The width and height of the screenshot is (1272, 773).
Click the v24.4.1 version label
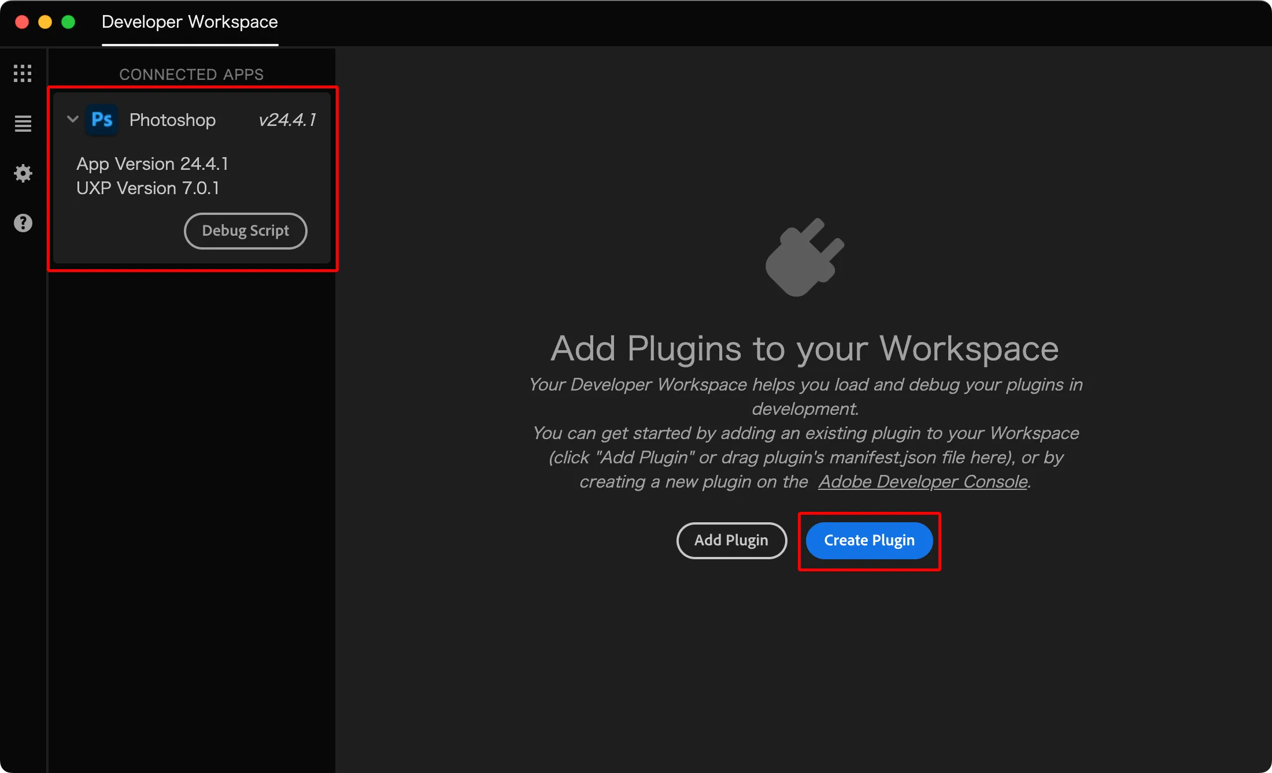(287, 120)
